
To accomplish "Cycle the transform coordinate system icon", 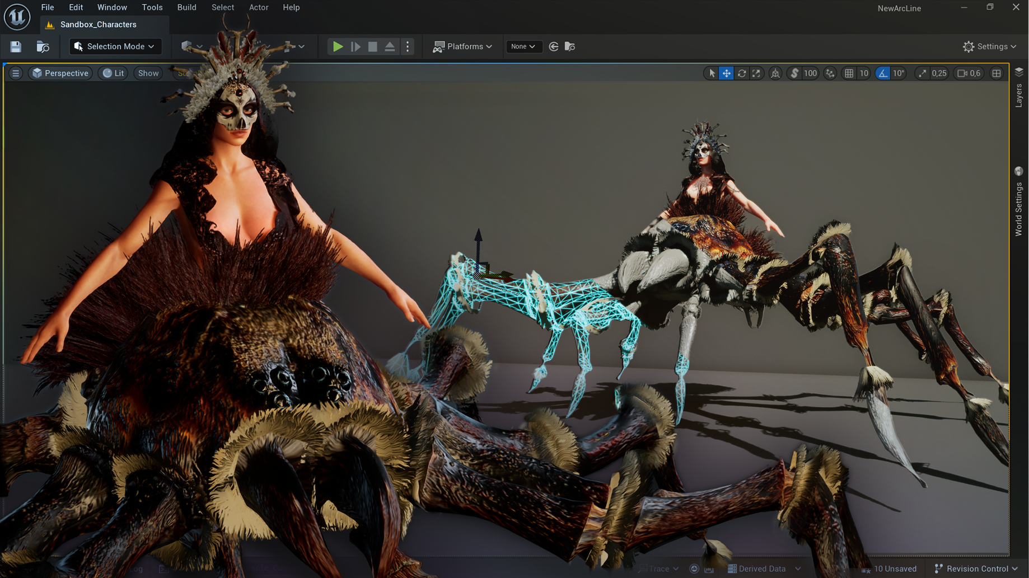I will pyautogui.click(x=775, y=73).
